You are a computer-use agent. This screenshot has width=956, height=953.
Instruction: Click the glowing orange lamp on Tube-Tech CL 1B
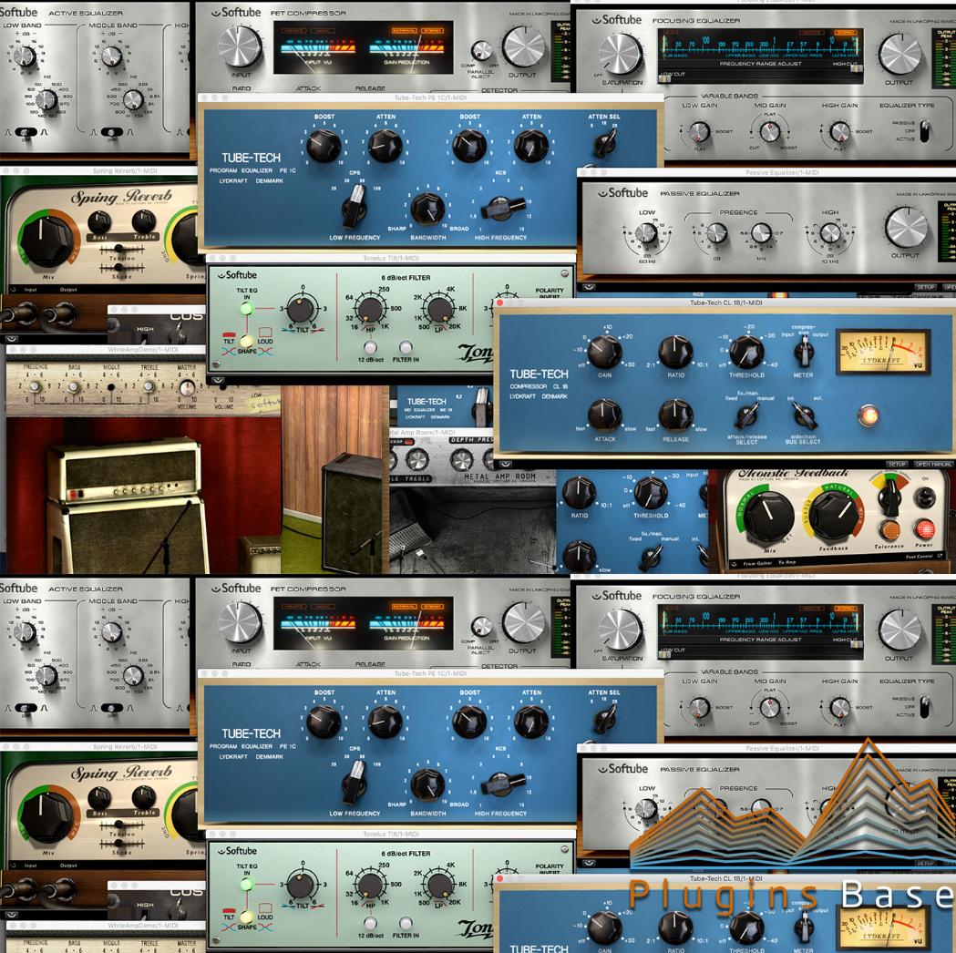coord(869,415)
